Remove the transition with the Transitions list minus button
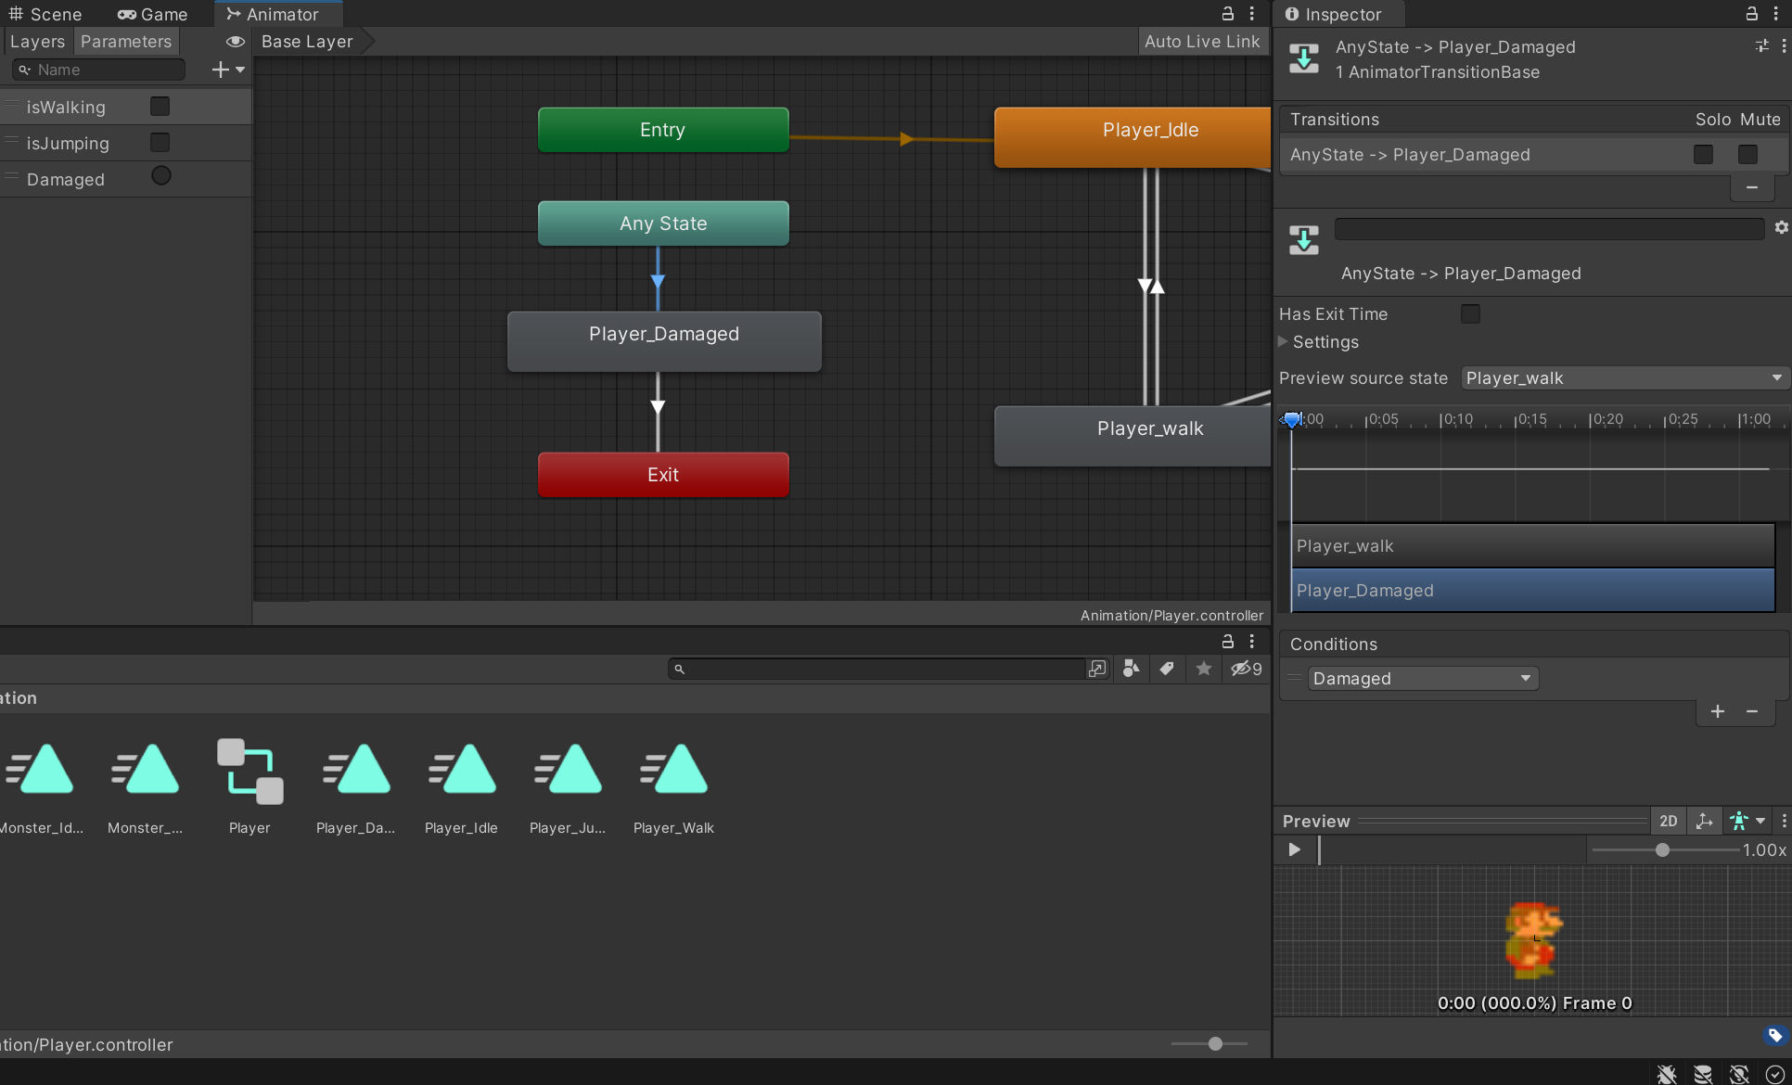 [1752, 187]
